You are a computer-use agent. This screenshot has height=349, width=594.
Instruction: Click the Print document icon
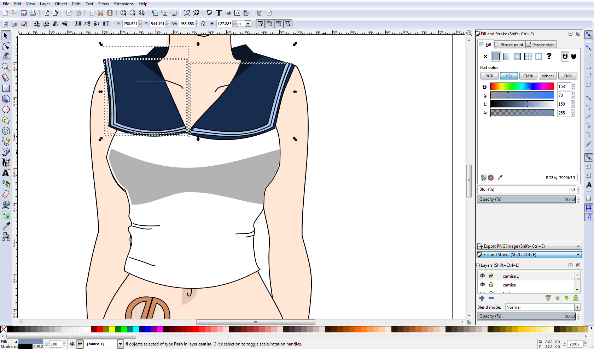coord(33,13)
